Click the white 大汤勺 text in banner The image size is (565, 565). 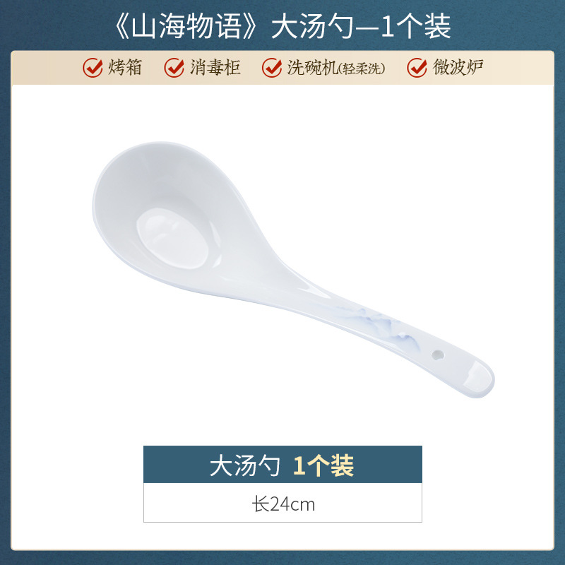(x=244, y=465)
